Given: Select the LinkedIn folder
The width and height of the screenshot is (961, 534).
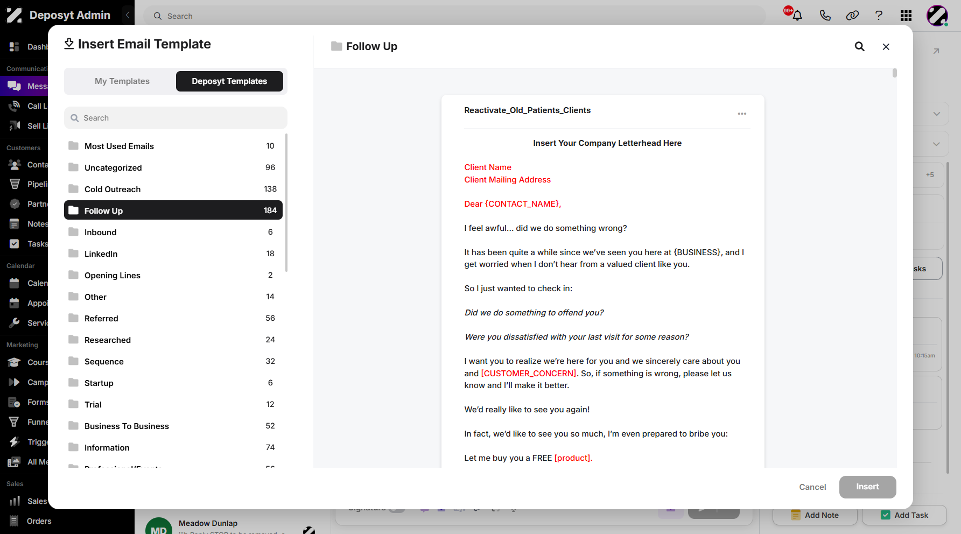Looking at the screenshot, I should point(173,254).
